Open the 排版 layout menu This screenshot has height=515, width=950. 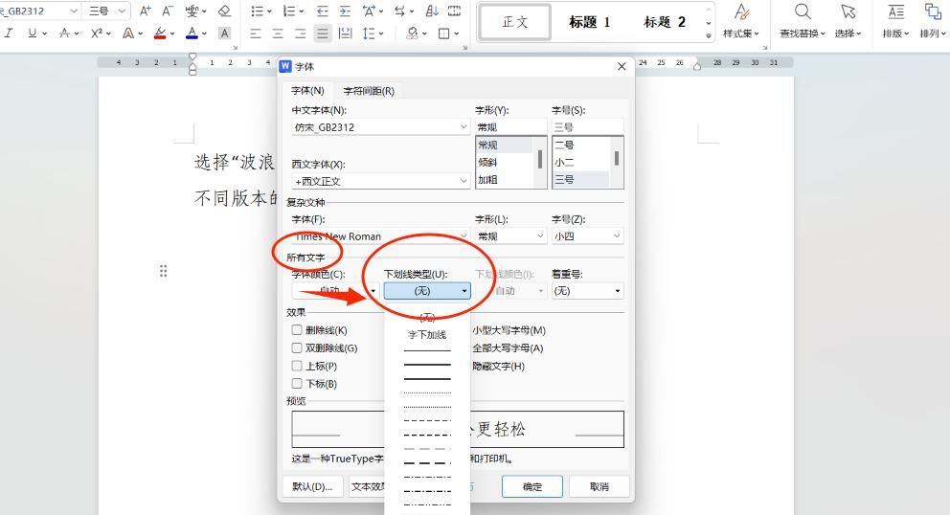(x=896, y=21)
